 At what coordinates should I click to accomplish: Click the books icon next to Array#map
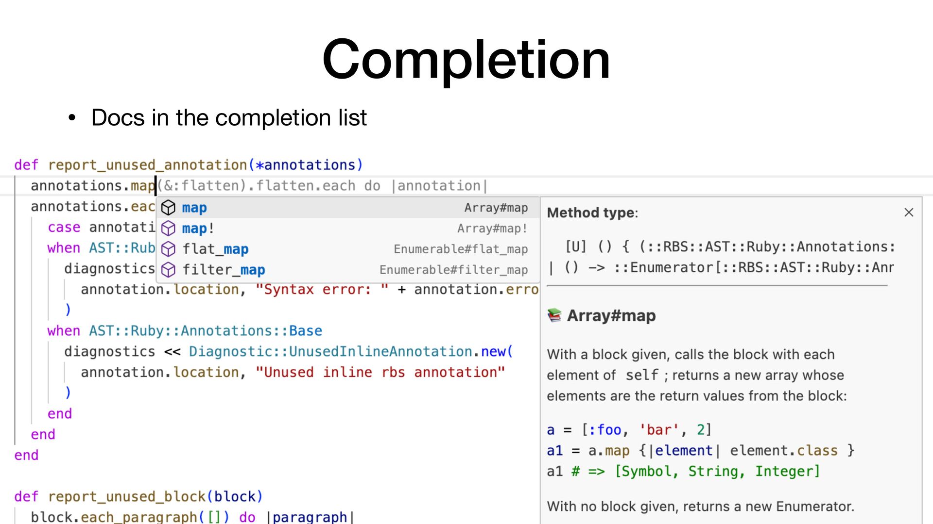coord(554,316)
